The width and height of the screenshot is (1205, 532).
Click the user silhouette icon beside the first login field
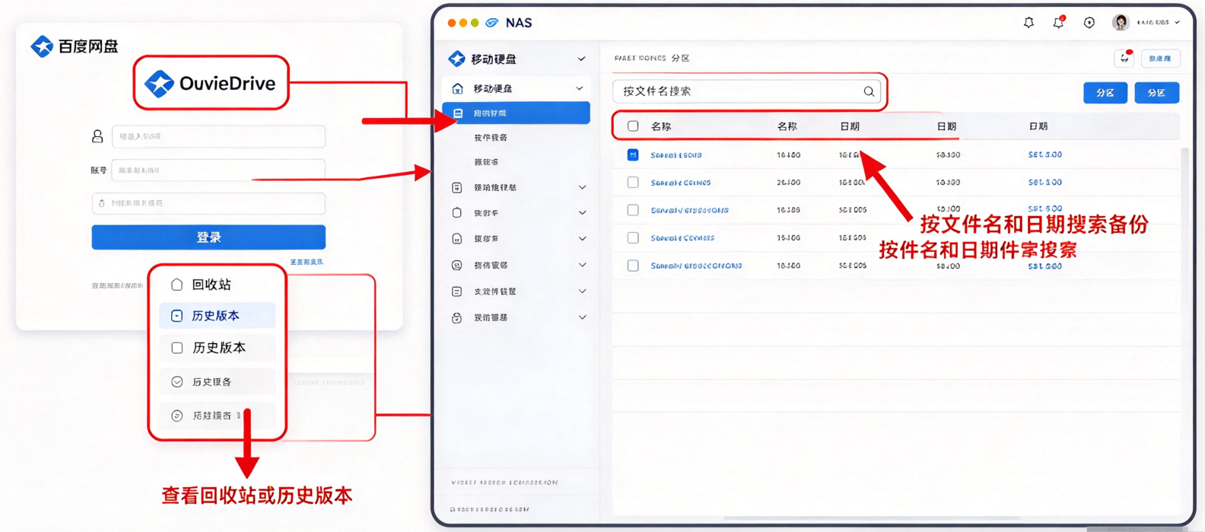click(97, 136)
